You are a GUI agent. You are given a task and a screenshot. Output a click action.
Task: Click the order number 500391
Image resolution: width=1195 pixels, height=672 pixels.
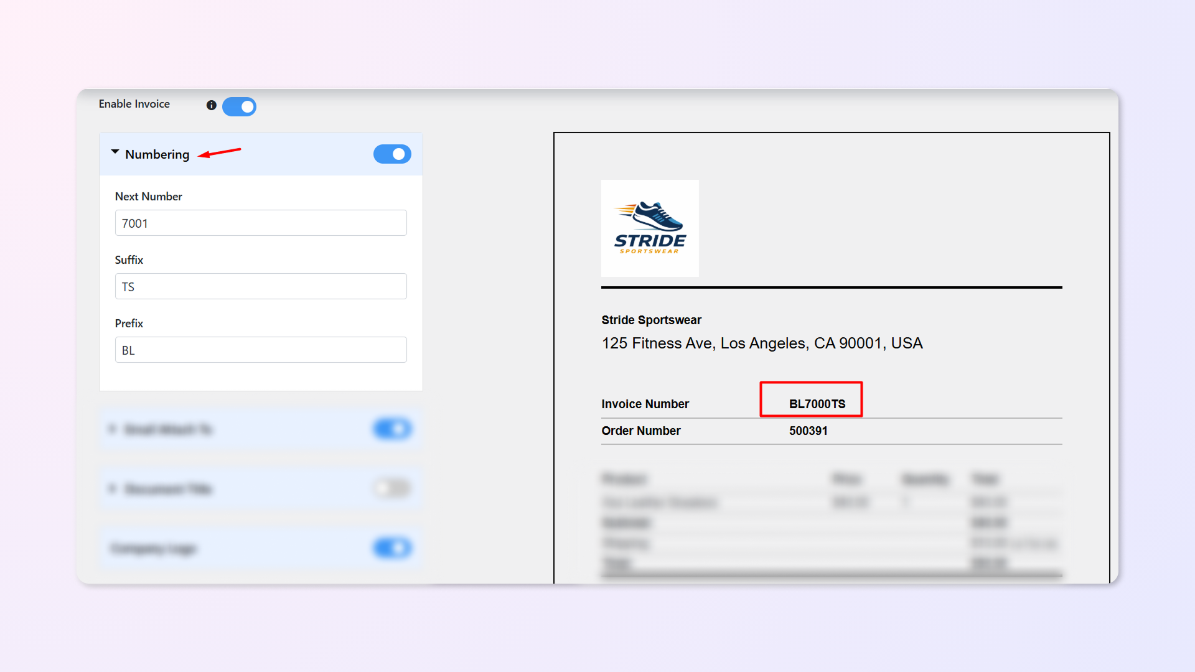(x=808, y=431)
